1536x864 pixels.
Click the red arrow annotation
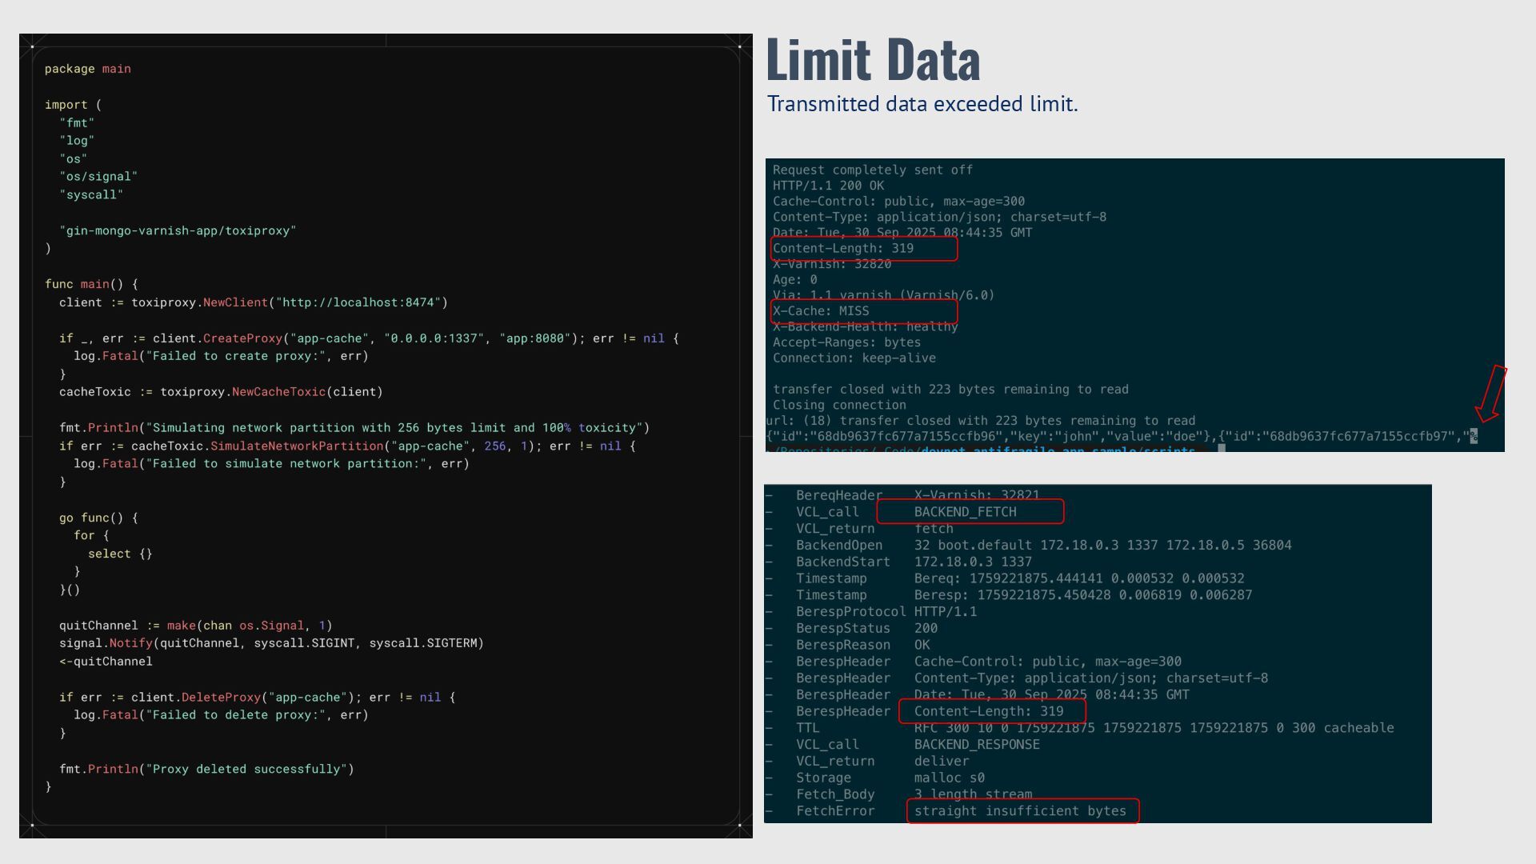point(1491,394)
